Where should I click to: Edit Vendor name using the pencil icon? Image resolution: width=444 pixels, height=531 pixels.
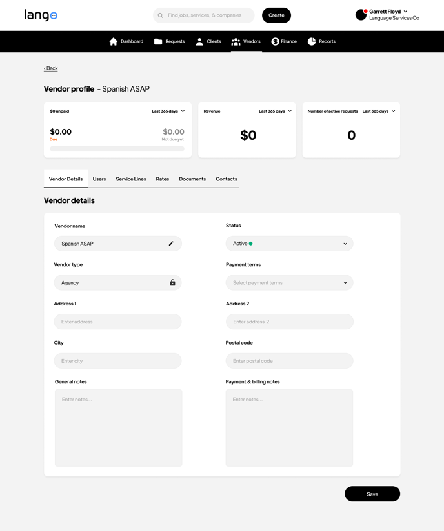tap(170, 244)
